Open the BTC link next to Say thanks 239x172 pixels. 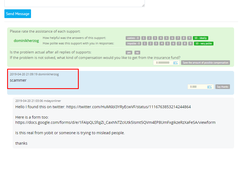click(x=209, y=87)
